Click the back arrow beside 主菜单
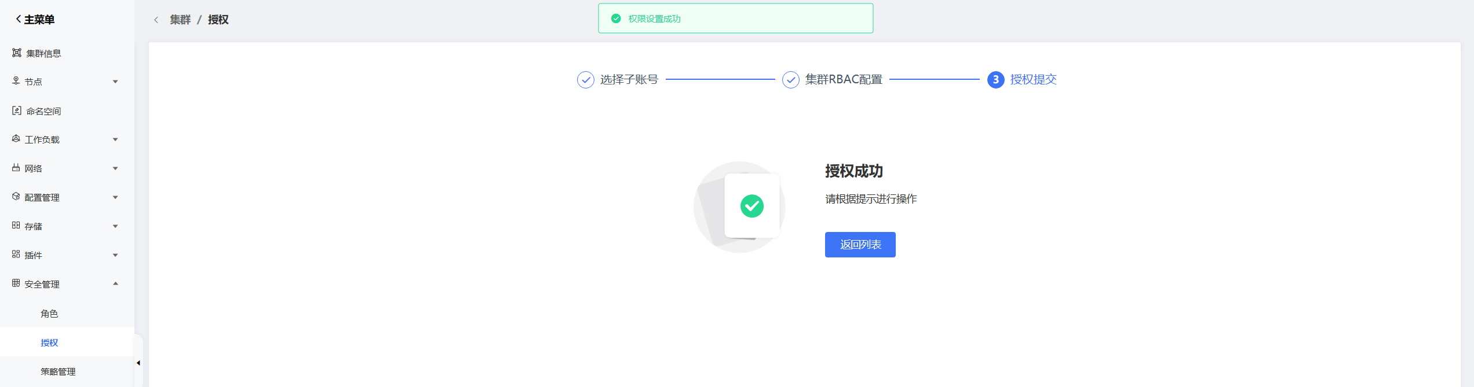Screen dimensions: 1474x387 (19, 19)
